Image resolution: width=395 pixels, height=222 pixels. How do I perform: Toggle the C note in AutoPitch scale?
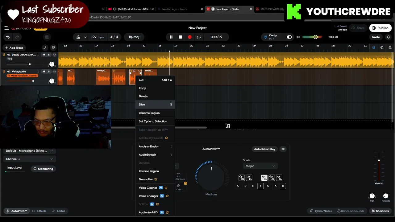click(238, 186)
